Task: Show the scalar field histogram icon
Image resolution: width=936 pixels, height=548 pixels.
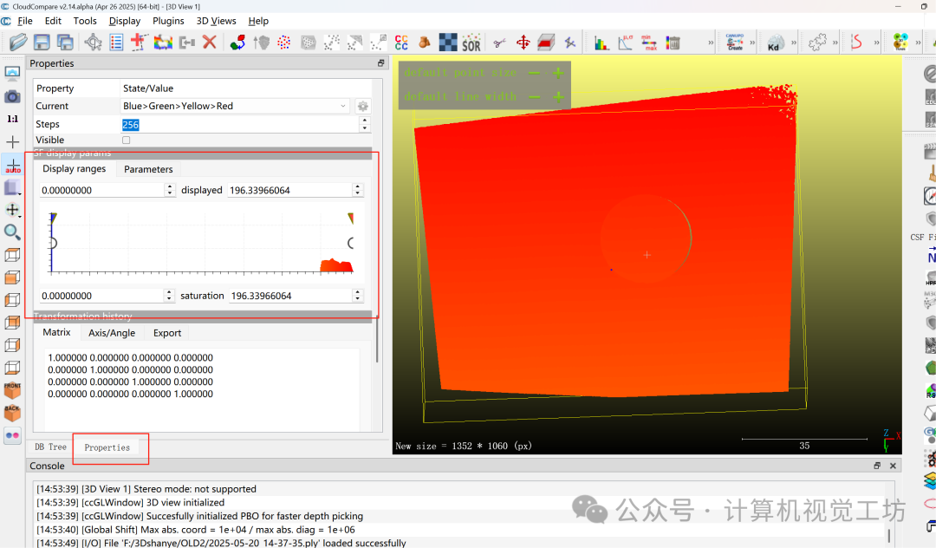Action: point(601,42)
